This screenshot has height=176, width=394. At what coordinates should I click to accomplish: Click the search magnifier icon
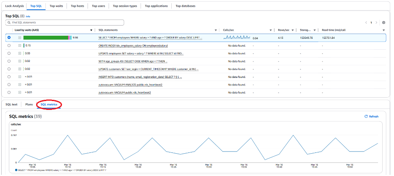8,22
